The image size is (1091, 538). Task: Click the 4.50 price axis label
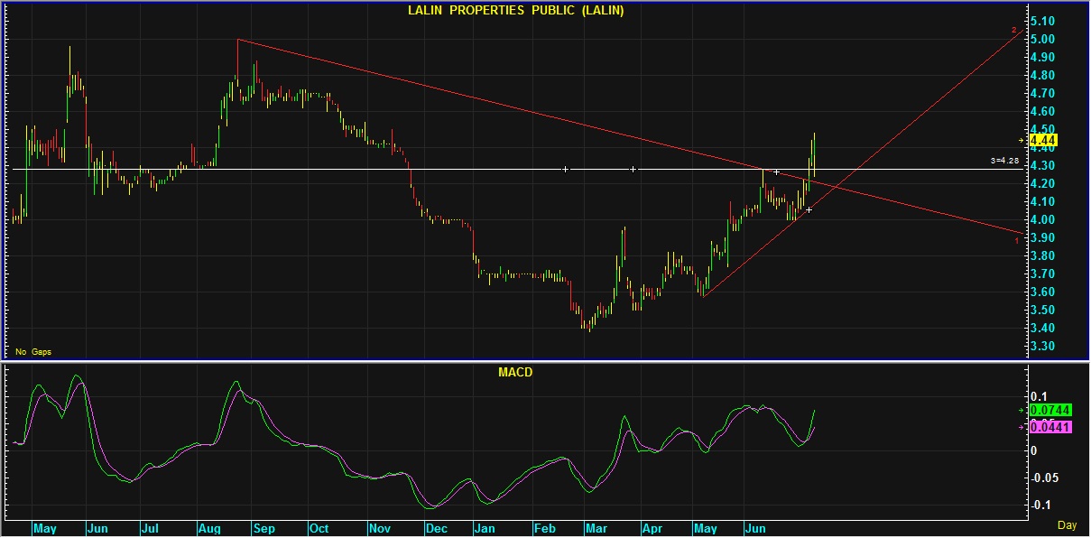point(1043,129)
